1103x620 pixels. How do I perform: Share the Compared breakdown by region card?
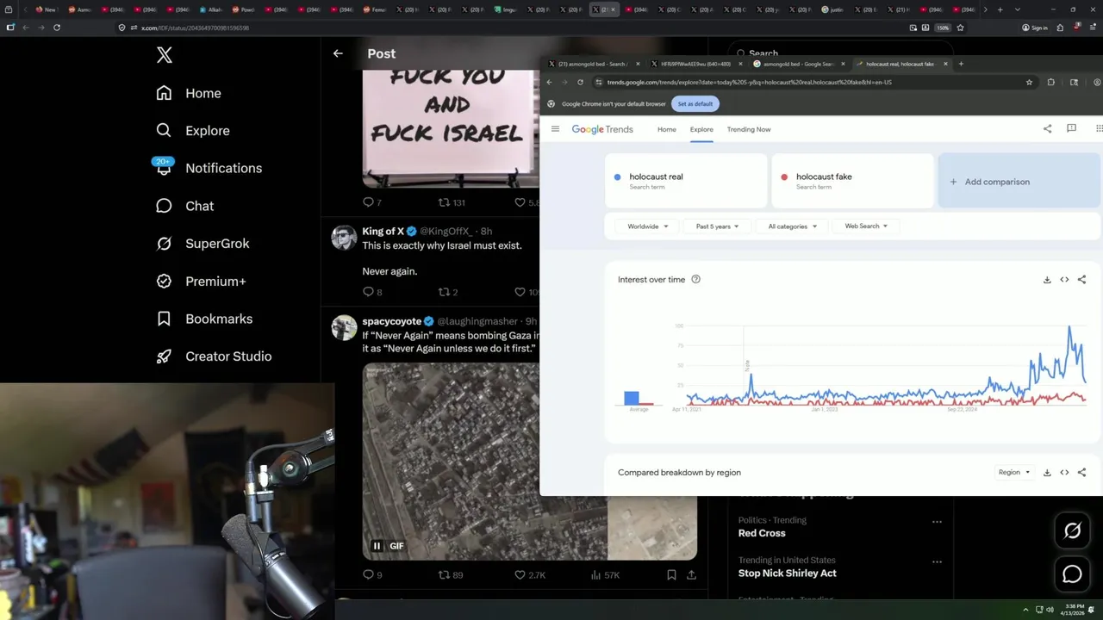(1081, 472)
